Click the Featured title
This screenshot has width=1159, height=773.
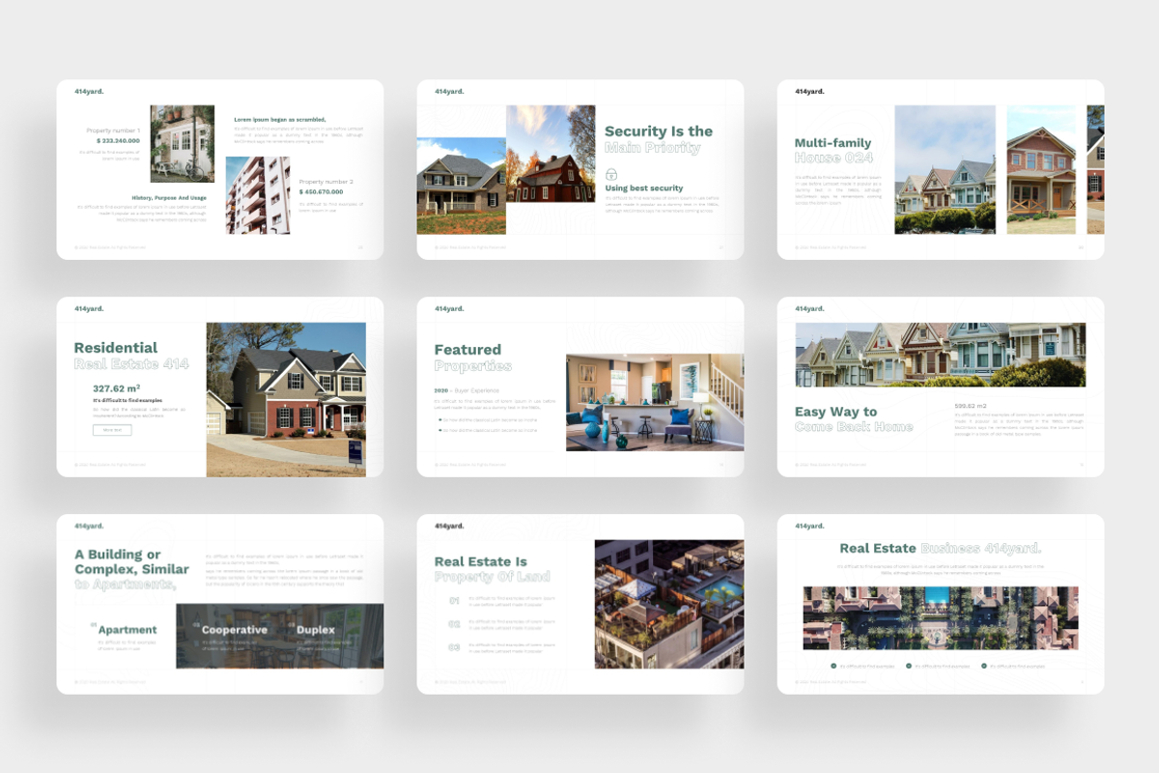[x=467, y=350]
